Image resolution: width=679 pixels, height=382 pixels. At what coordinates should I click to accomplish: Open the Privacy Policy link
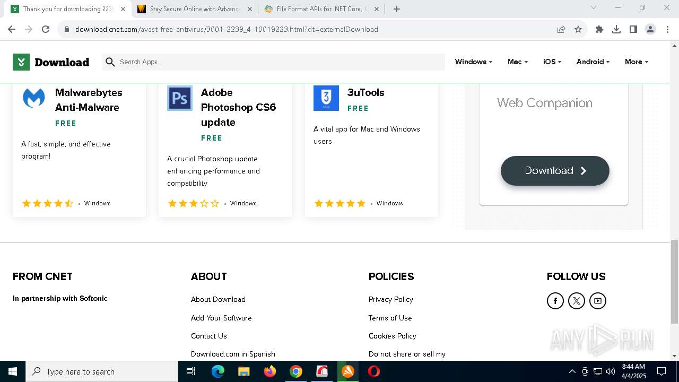[391, 299]
